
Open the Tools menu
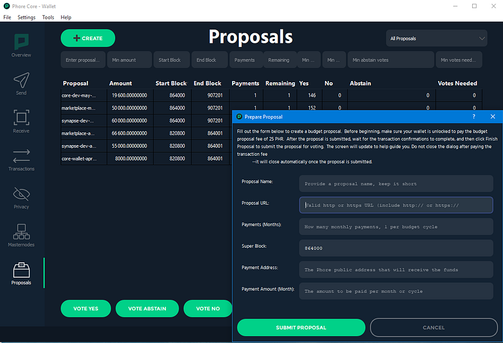(48, 18)
